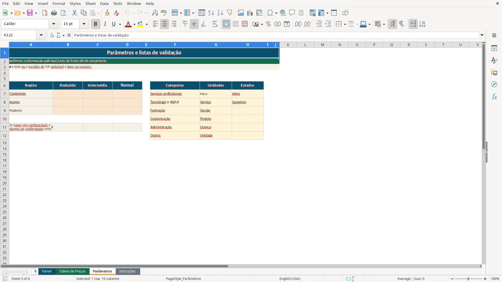Screen dimensions: 502x282
Task: Open the Format menu
Action: tap(59, 3)
